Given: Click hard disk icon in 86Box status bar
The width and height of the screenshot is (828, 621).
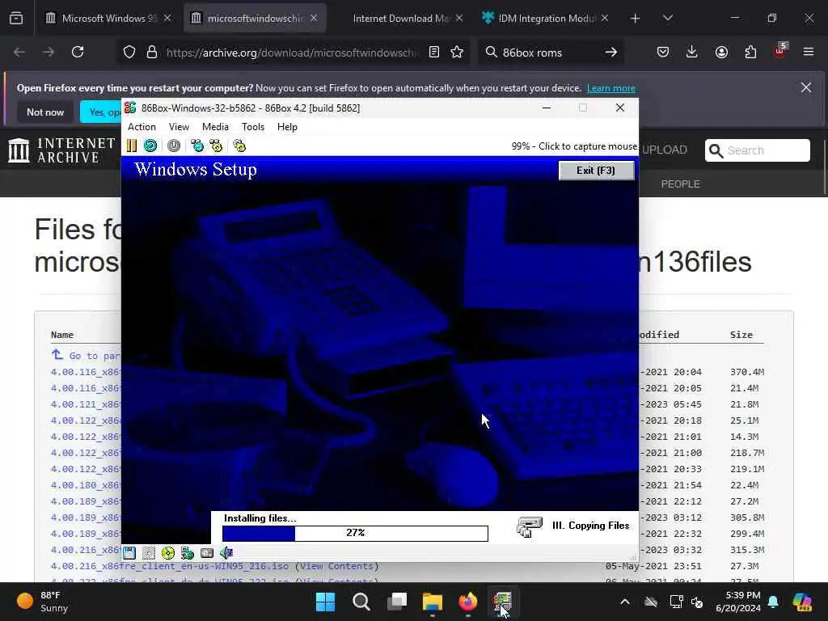Looking at the screenshot, I should [x=207, y=553].
